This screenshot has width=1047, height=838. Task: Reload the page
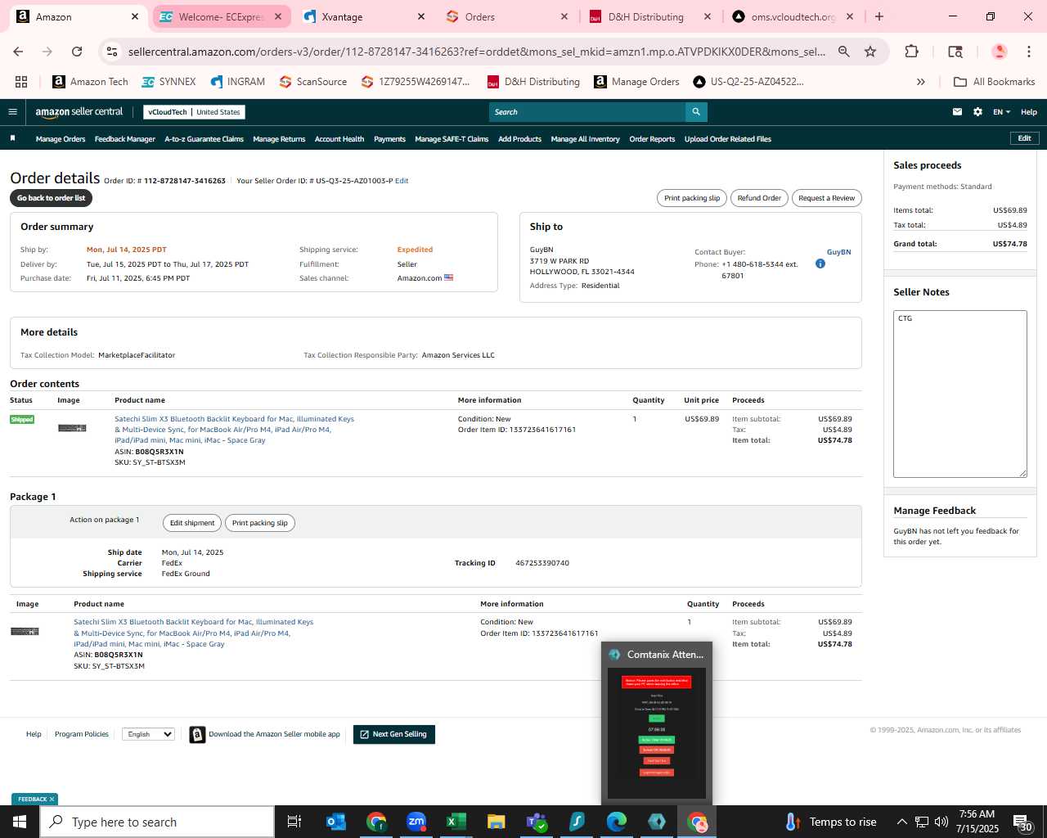77,52
